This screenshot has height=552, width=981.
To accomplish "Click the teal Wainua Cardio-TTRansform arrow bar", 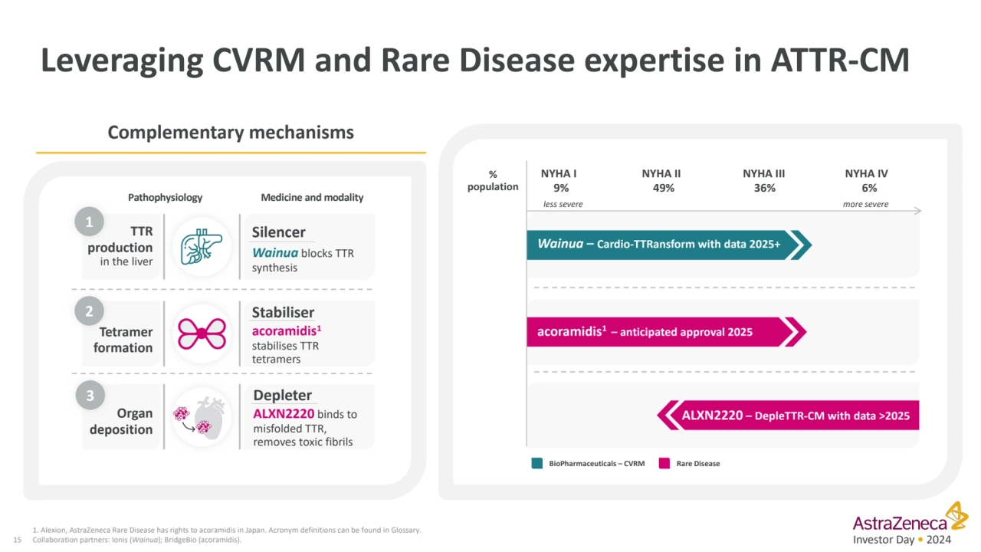I will [668, 245].
